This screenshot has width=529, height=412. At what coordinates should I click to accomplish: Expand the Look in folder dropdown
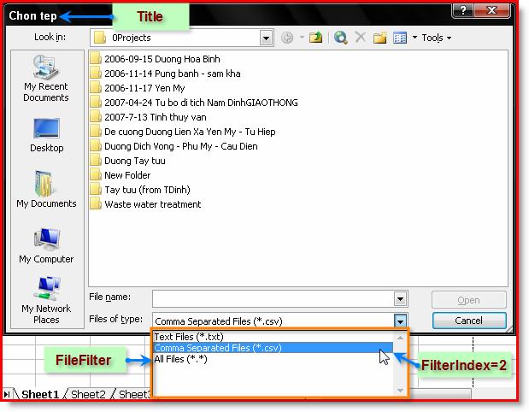[x=266, y=38]
